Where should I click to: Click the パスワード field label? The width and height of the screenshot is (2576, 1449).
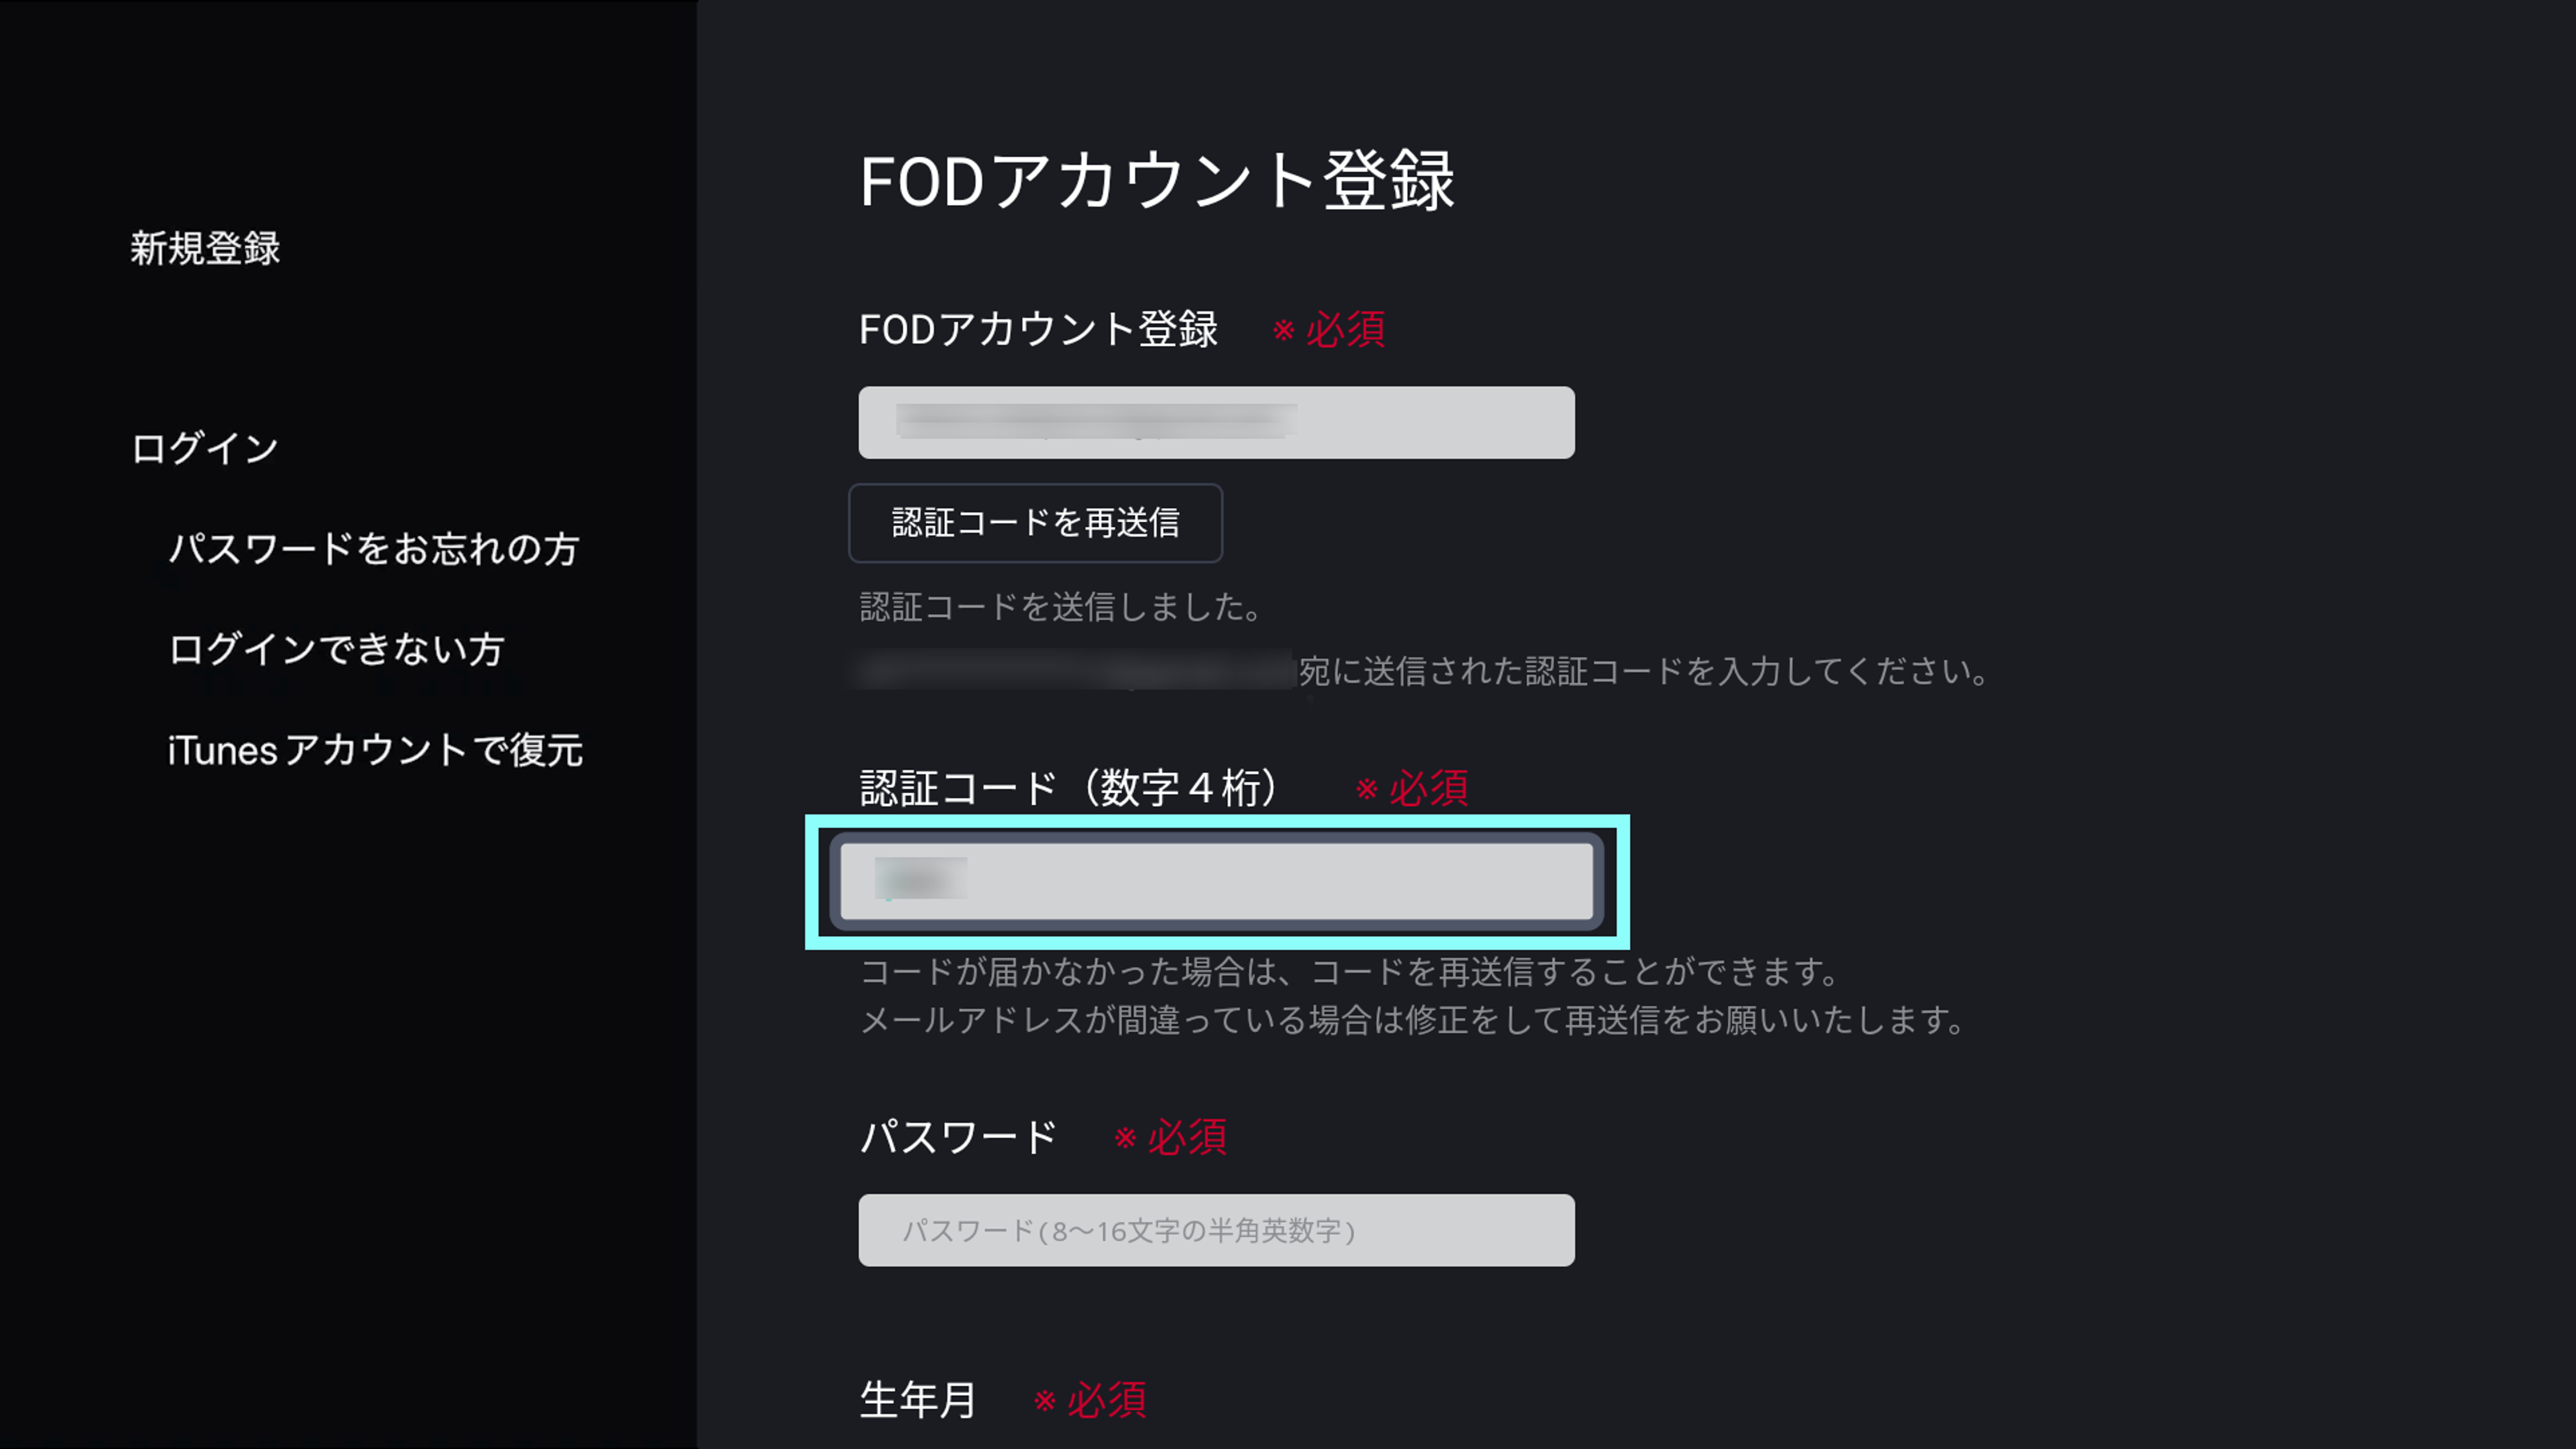coord(957,1135)
